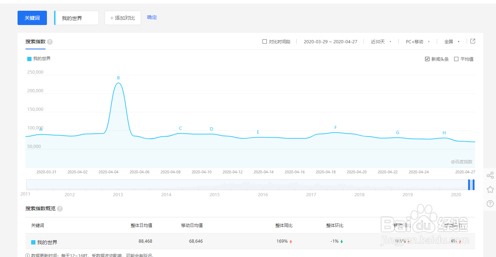496x257 pixels.
Task: Open the help icon beside 搜索指数概览
Action: coord(60,209)
